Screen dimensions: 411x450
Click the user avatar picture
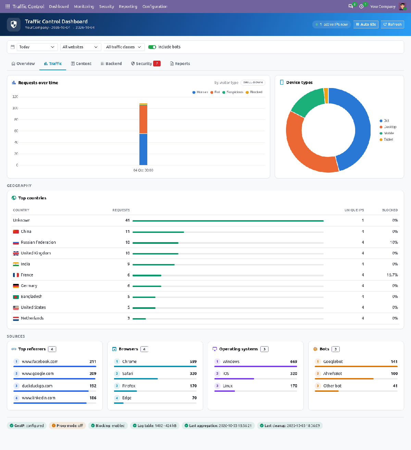pos(402,7)
